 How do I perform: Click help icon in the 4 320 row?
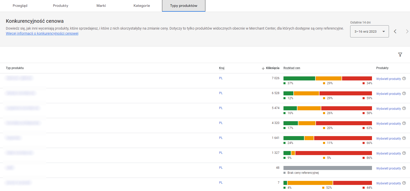coord(404,123)
